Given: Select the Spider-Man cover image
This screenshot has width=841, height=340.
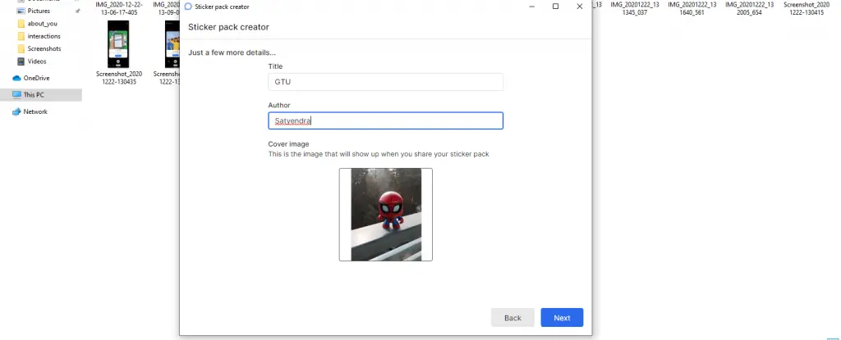Looking at the screenshot, I should [x=386, y=215].
